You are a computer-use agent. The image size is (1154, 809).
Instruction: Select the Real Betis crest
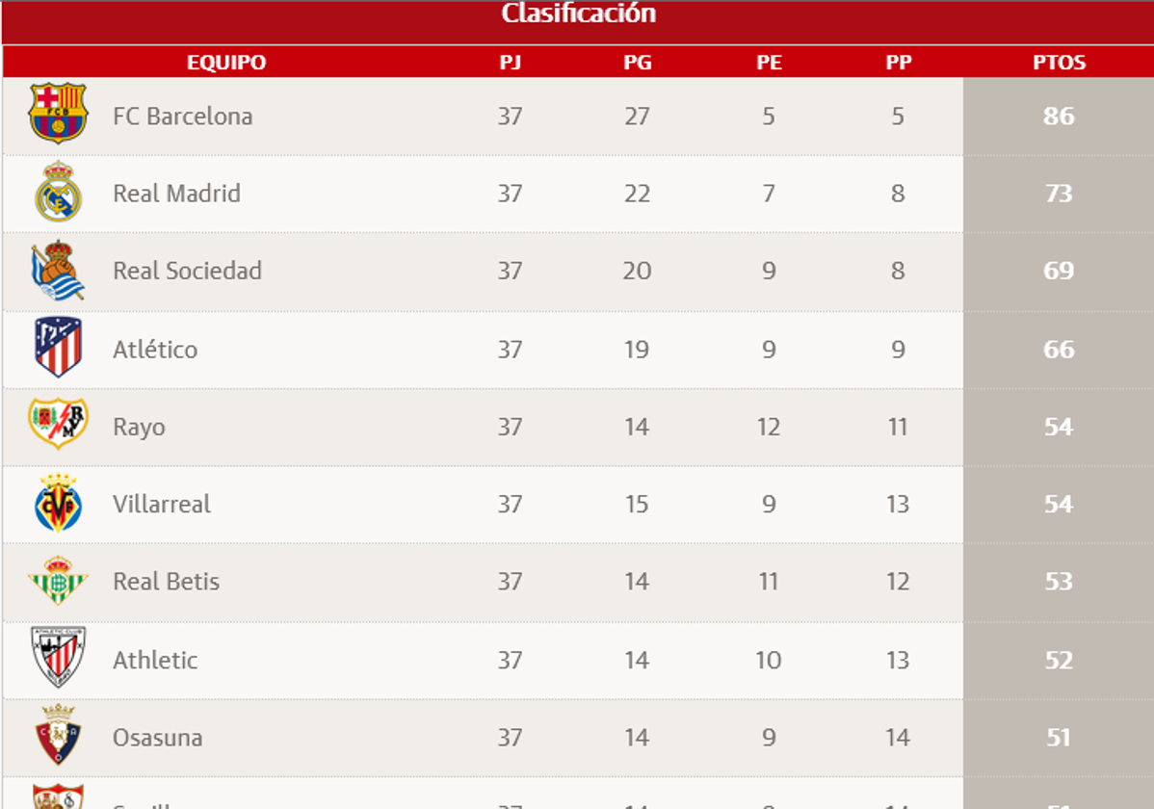(x=58, y=581)
